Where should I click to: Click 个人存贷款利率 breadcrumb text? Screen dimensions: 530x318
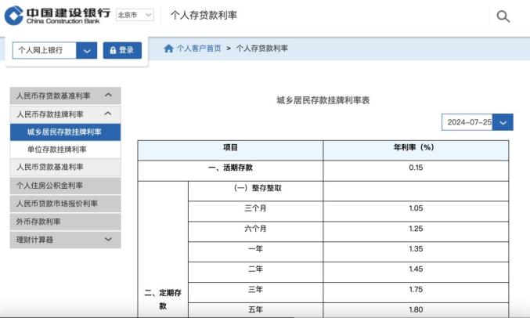262,49
